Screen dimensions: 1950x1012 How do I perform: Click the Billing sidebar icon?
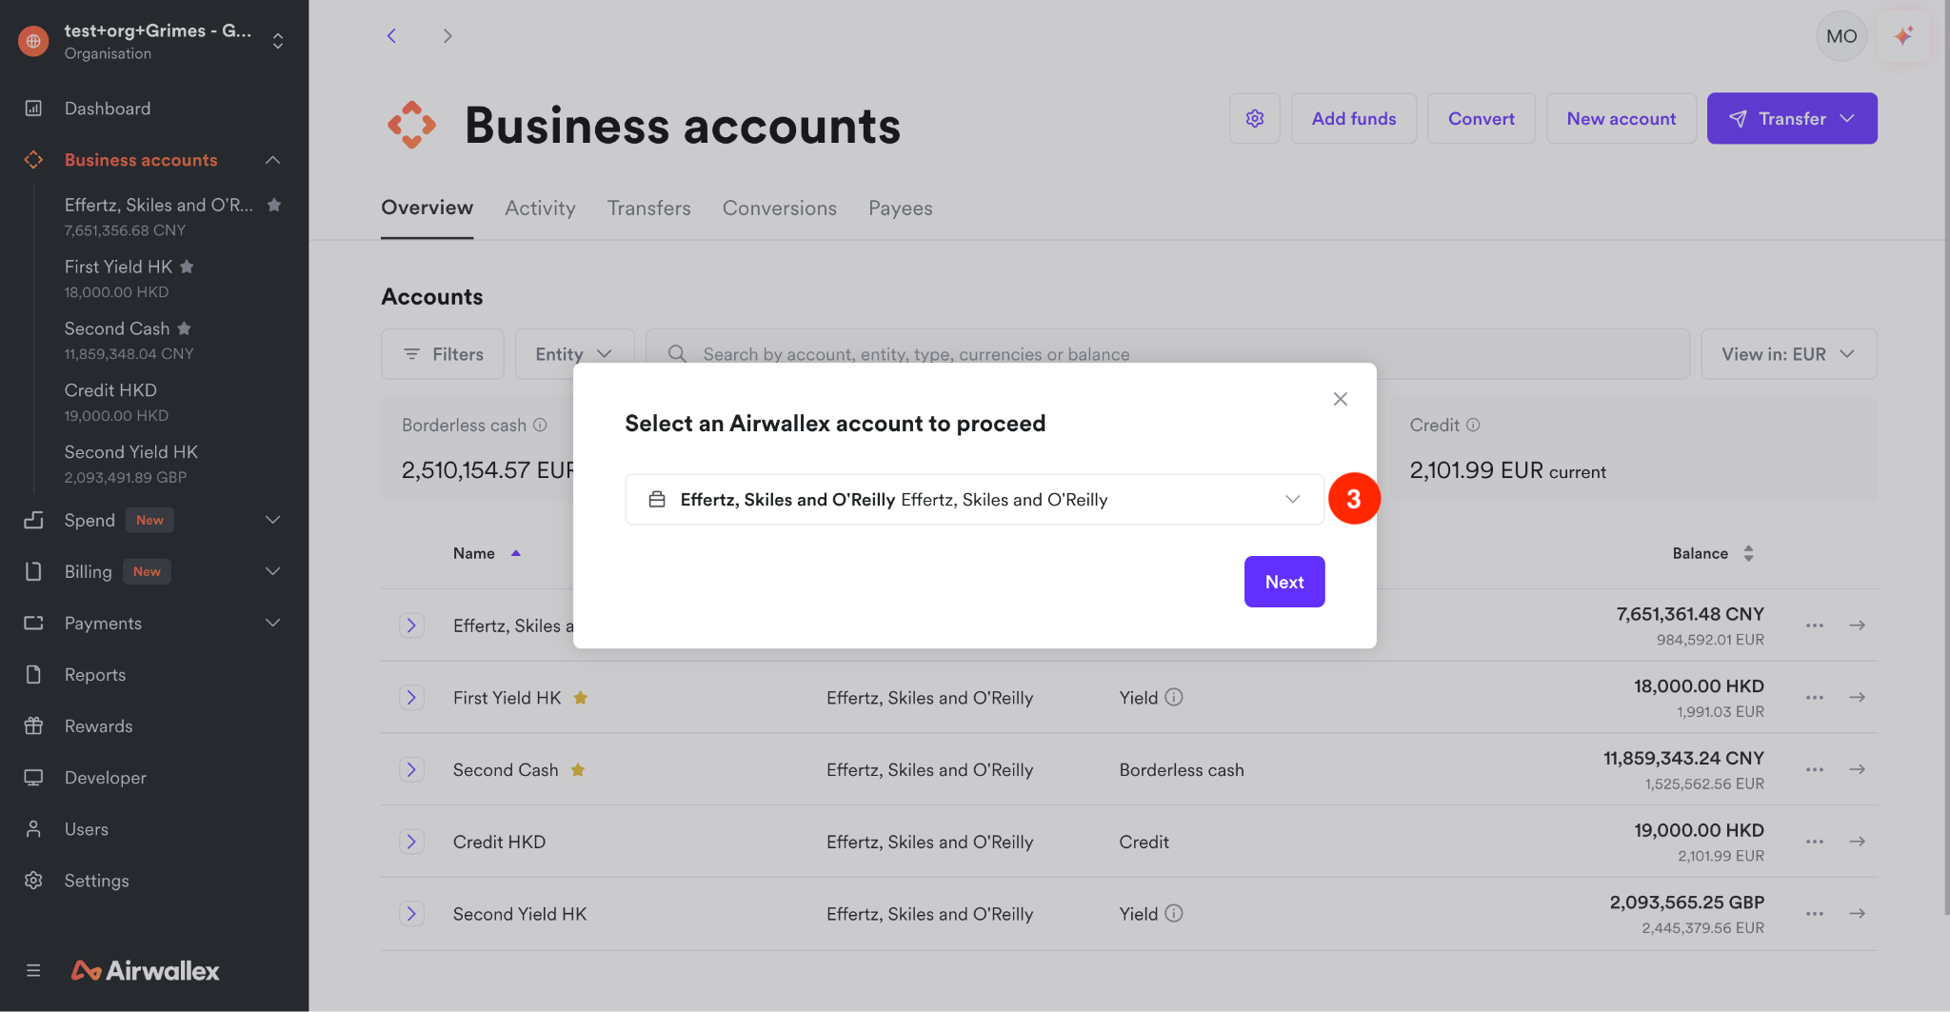[33, 571]
